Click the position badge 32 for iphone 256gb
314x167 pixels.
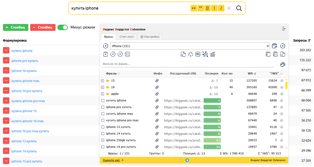212,140
